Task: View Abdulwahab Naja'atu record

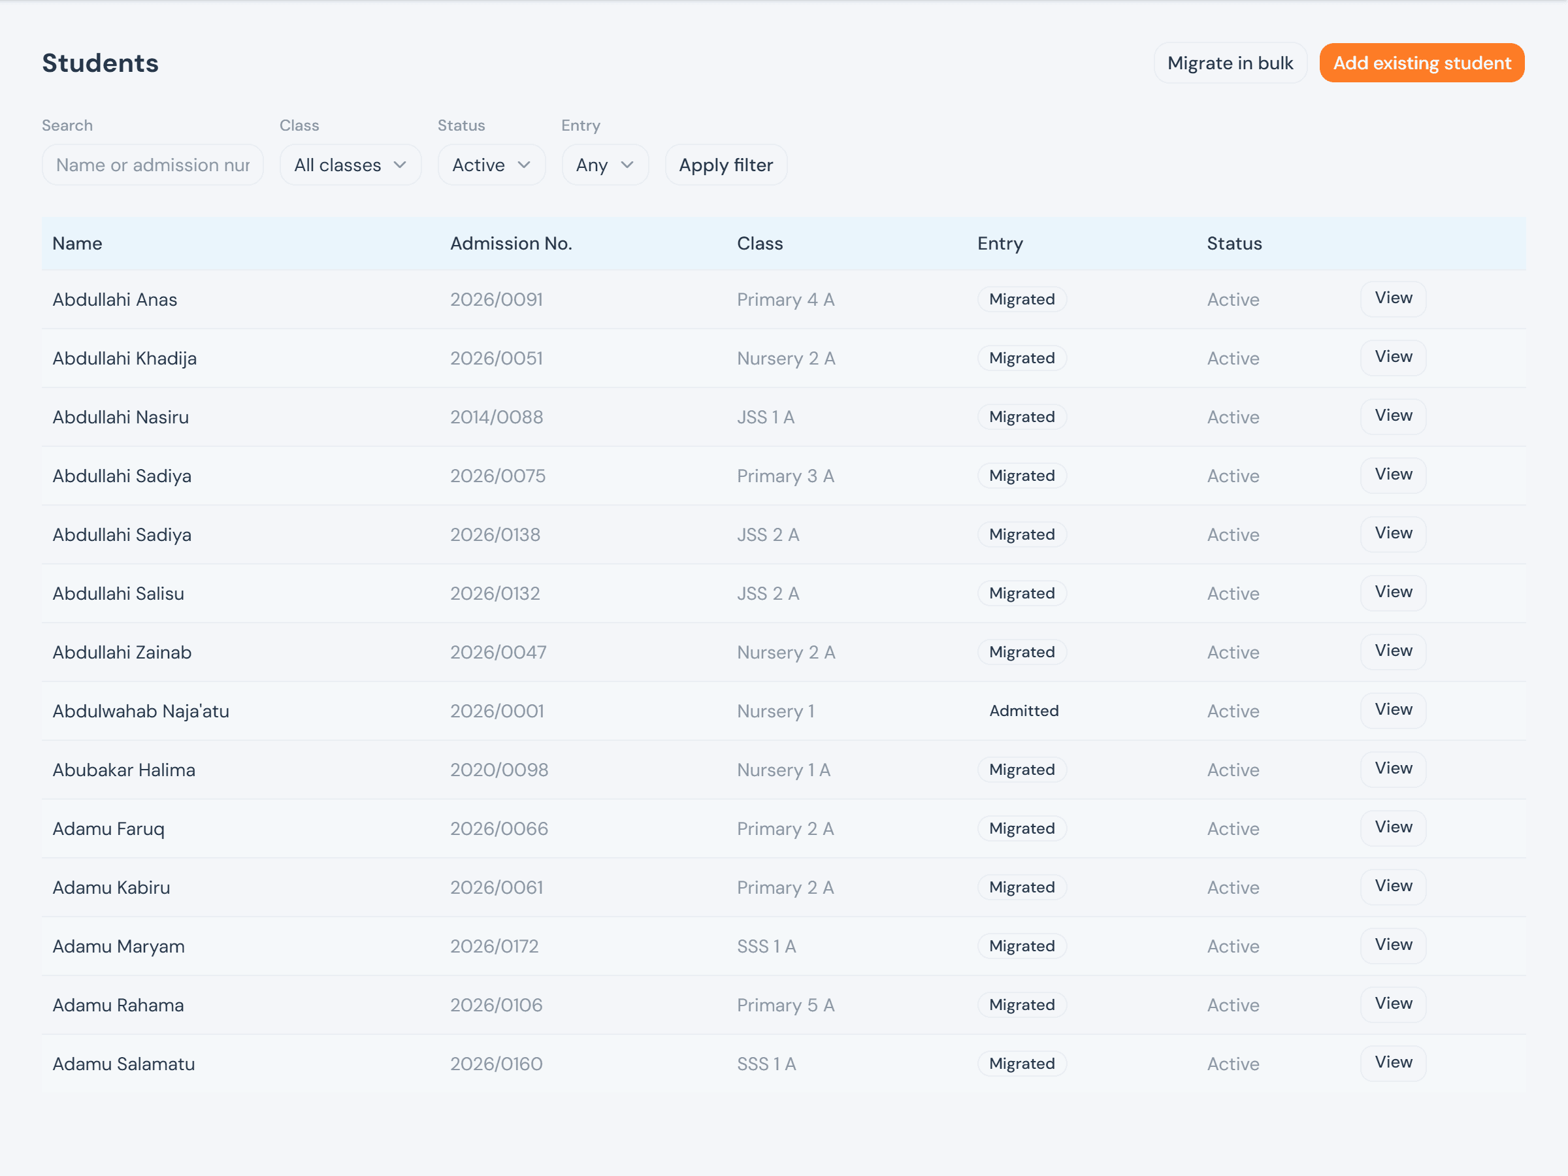Action: click(1393, 710)
